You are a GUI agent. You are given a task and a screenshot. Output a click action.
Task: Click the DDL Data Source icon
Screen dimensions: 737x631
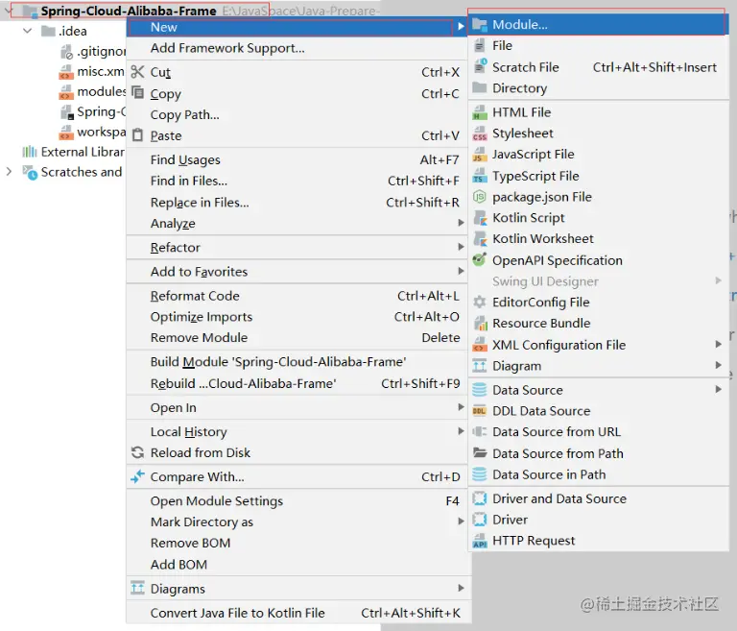tap(480, 411)
